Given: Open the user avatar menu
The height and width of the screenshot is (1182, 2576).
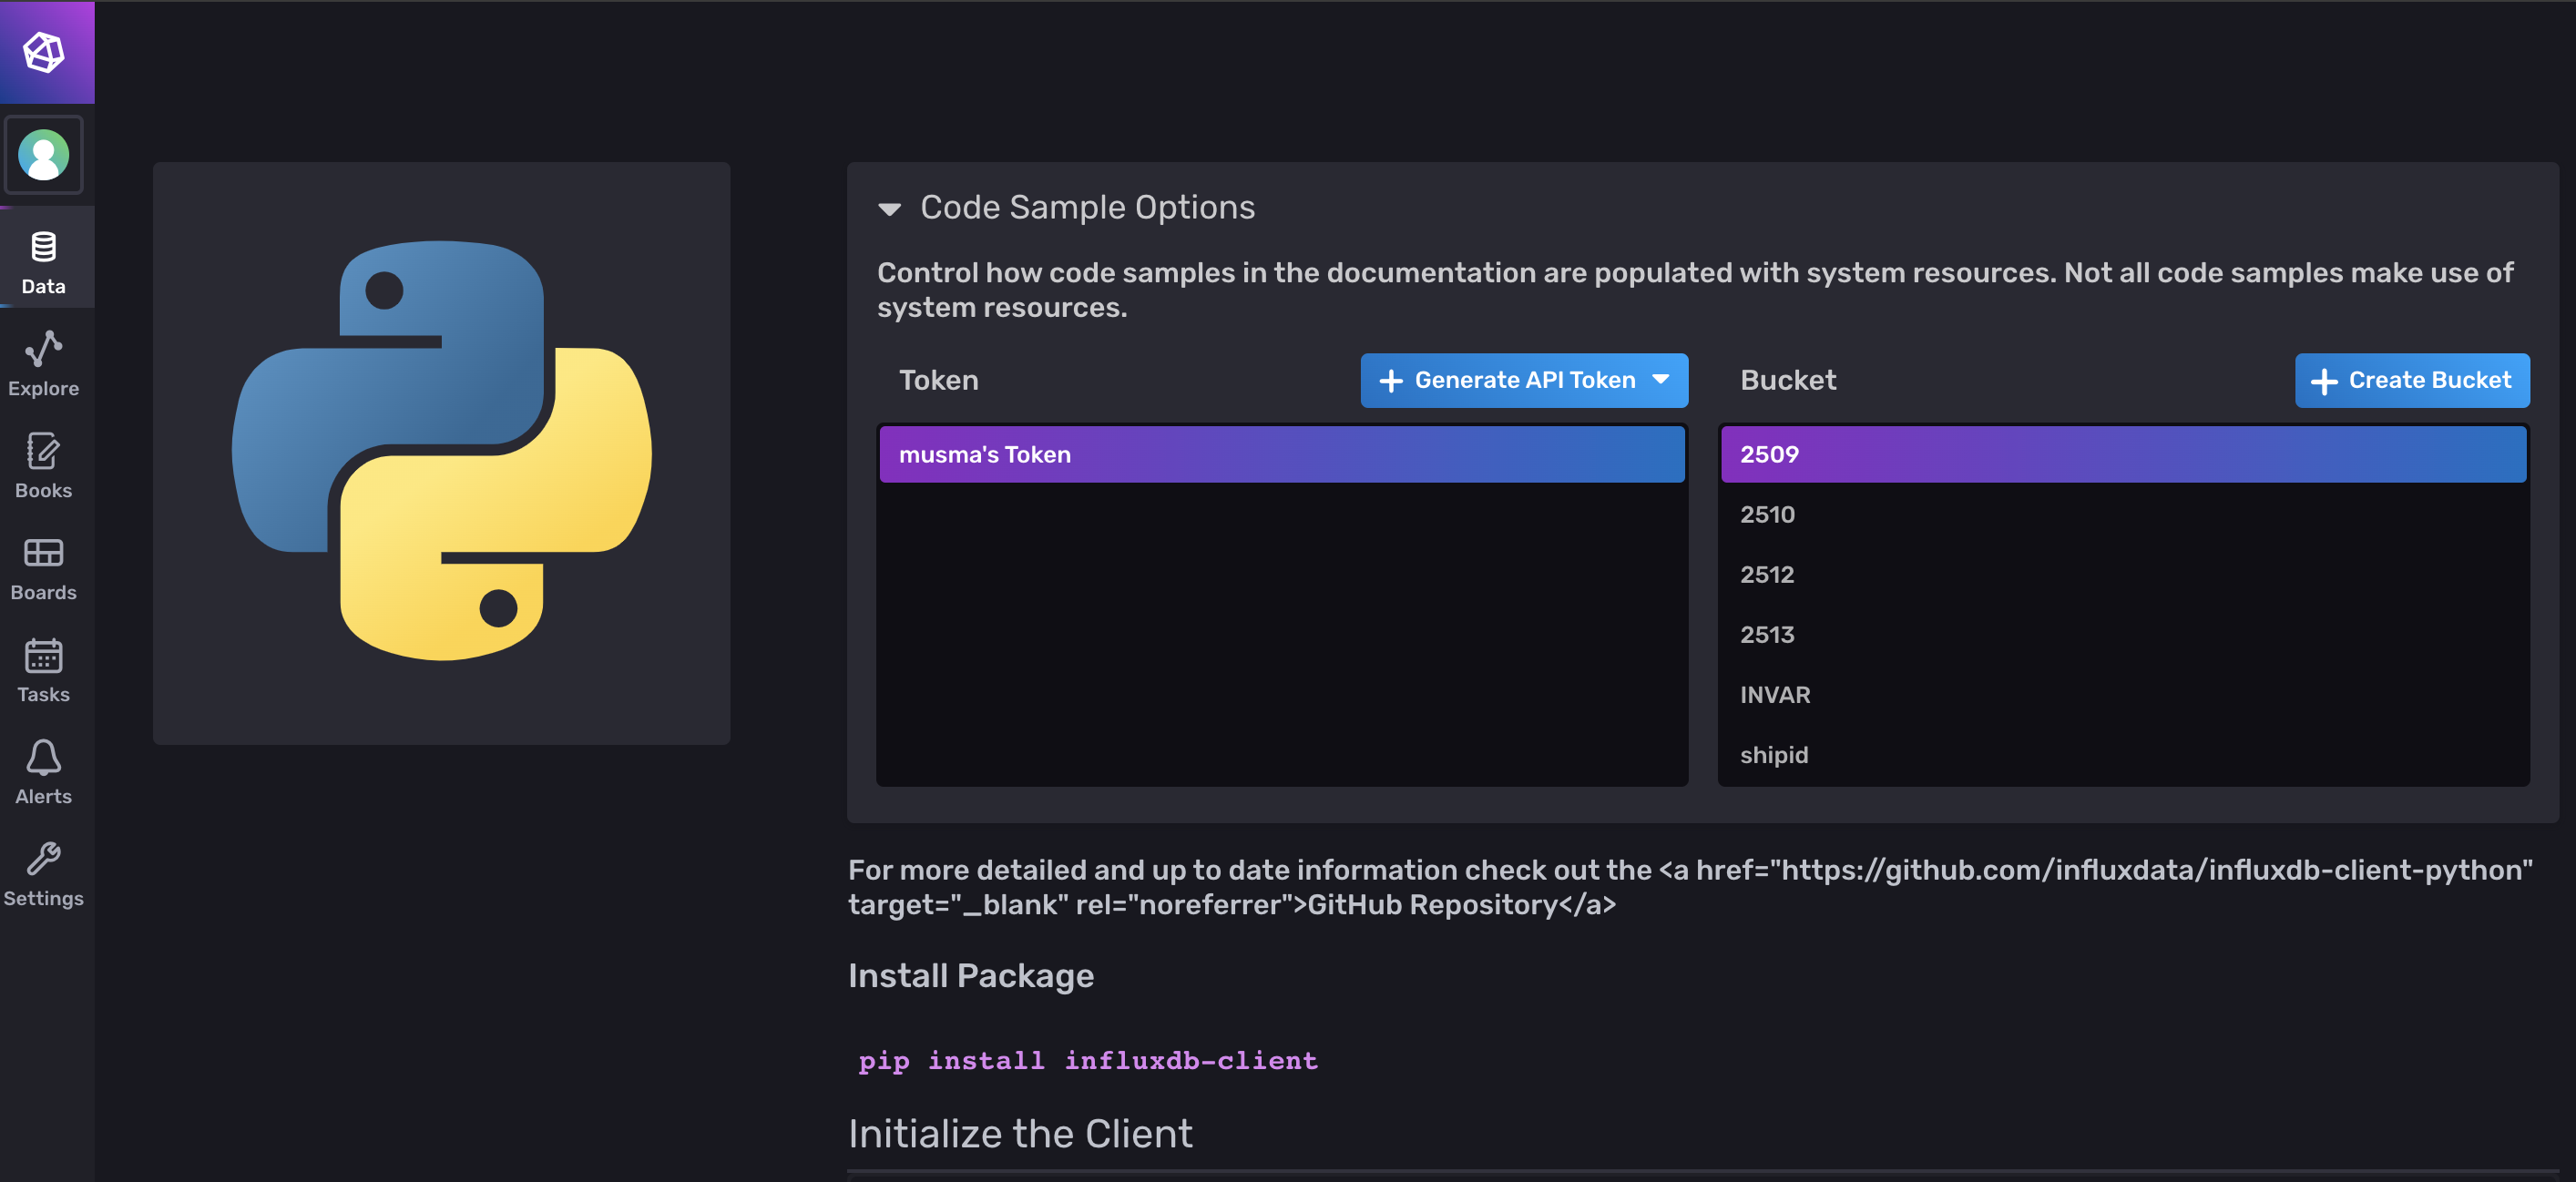Looking at the screenshot, I should [44, 155].
